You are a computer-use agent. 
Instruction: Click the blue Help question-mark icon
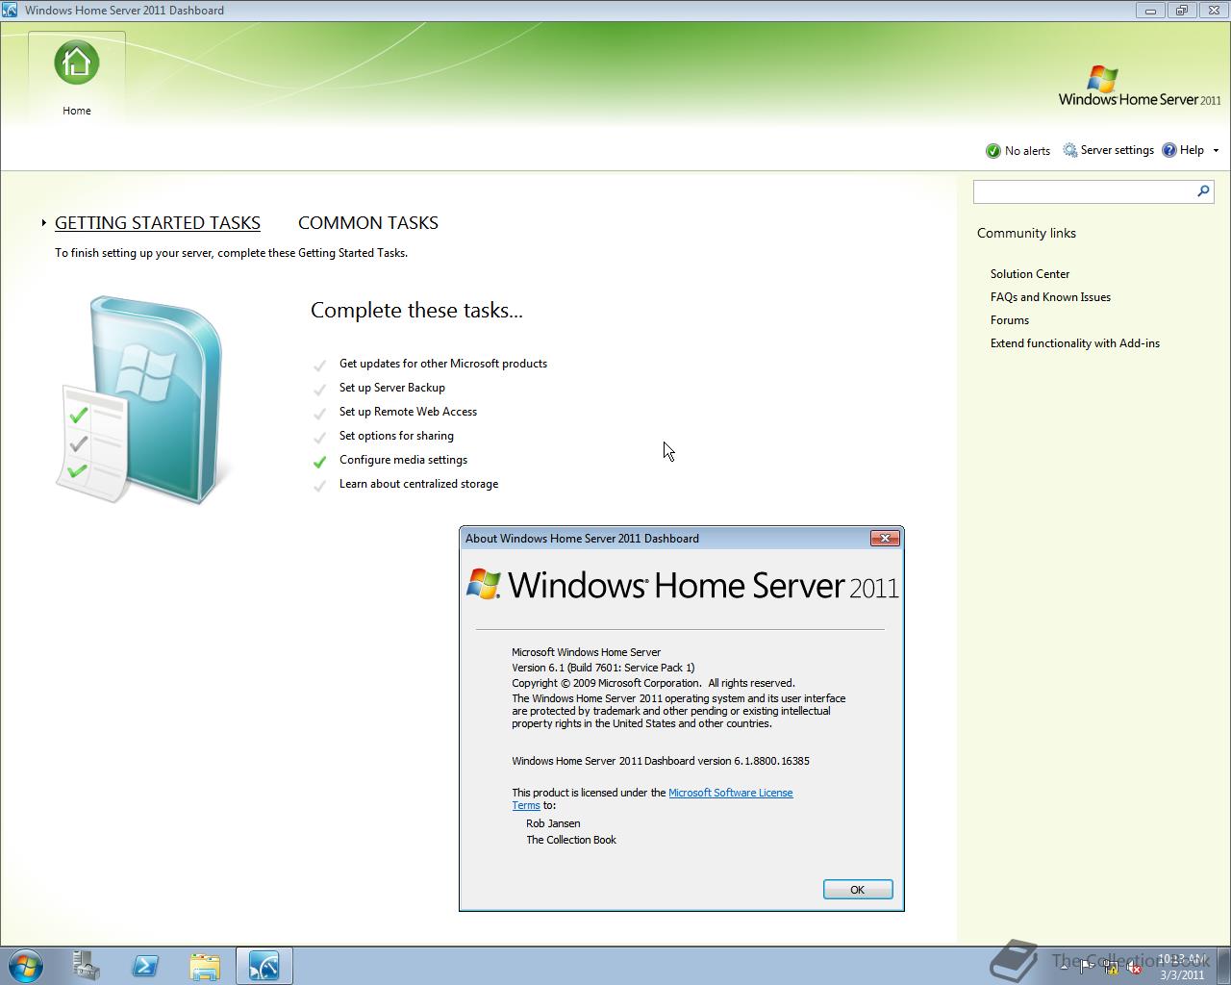1169,150
